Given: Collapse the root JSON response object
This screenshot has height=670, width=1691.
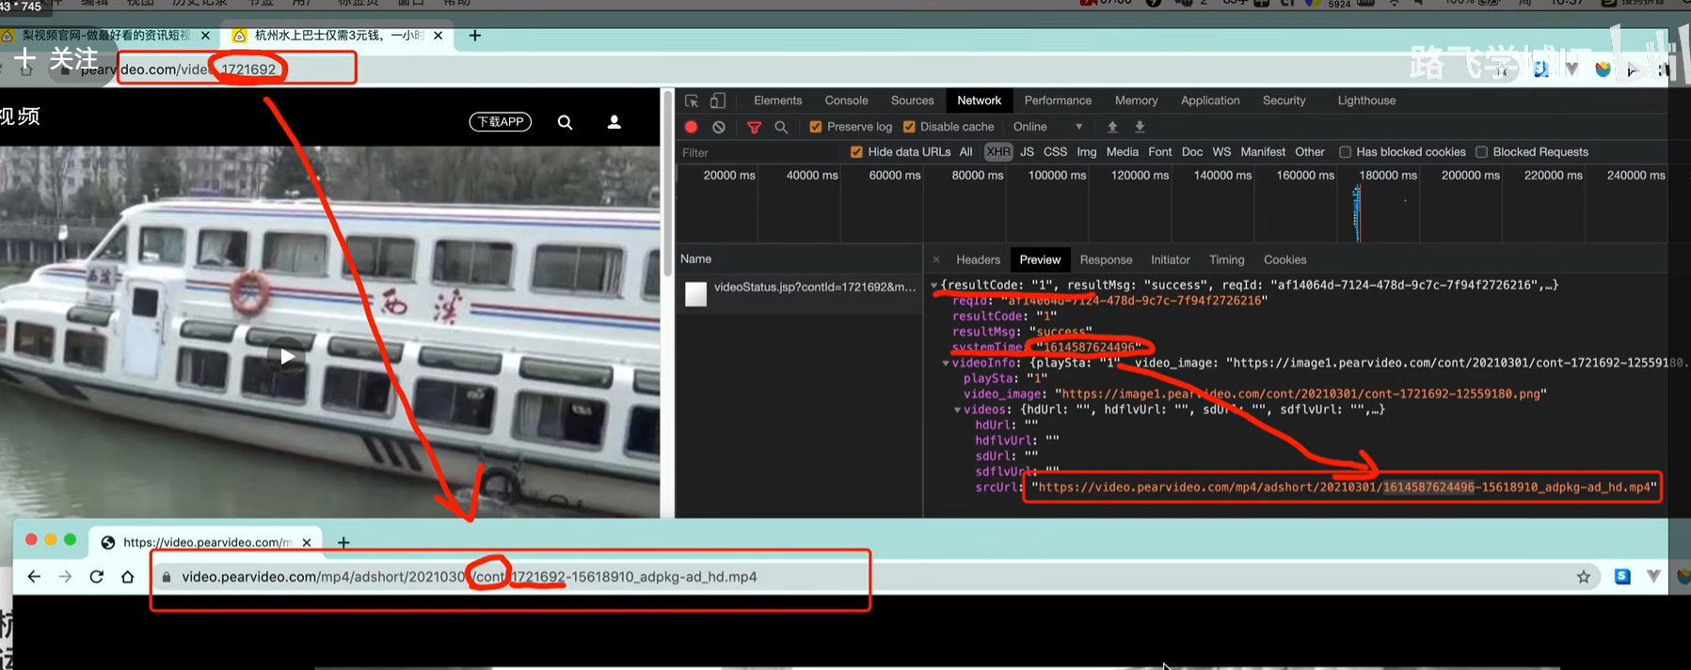Looking at the screenshot, I should click(933, 285).
